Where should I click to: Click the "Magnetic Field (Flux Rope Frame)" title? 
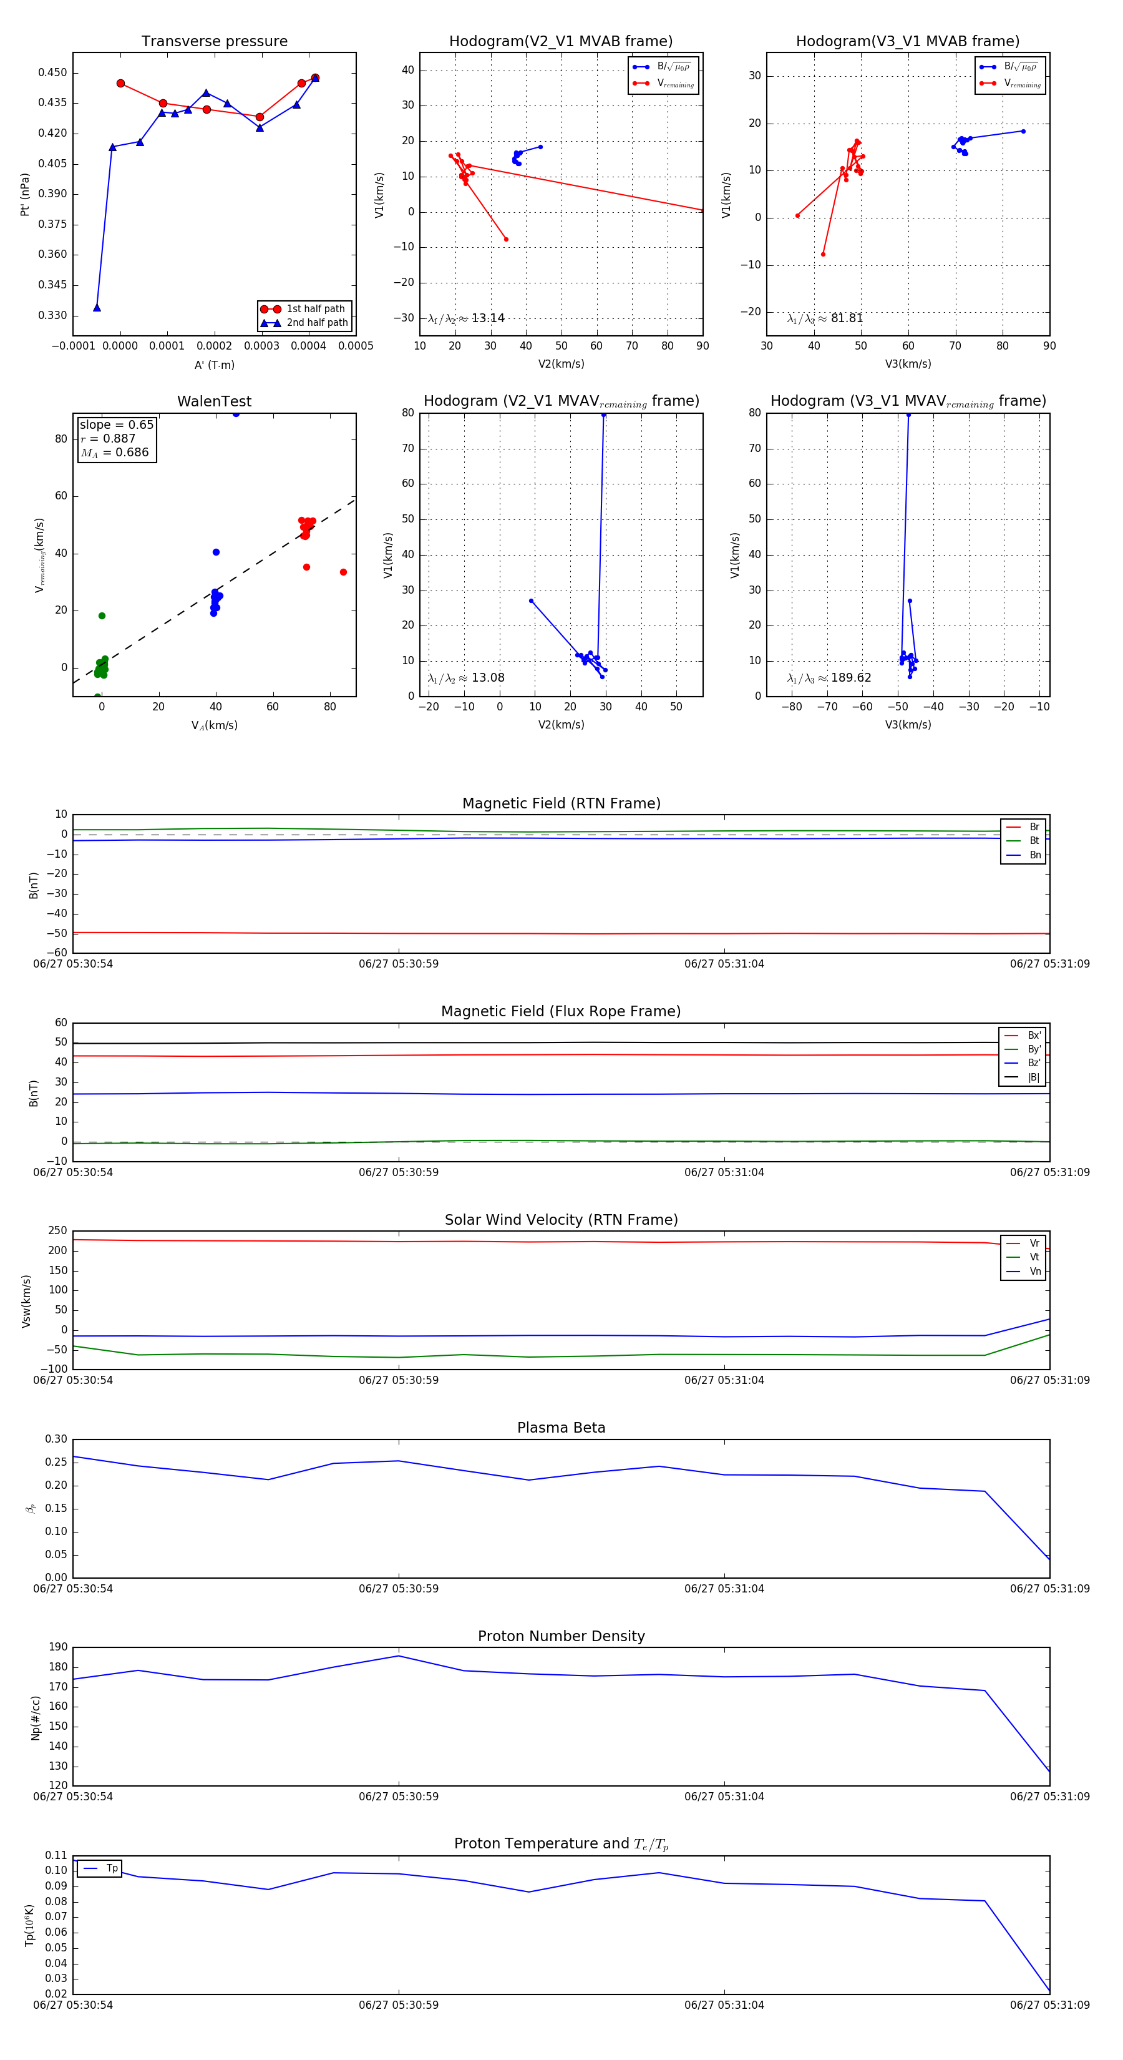coord(561,1012)
